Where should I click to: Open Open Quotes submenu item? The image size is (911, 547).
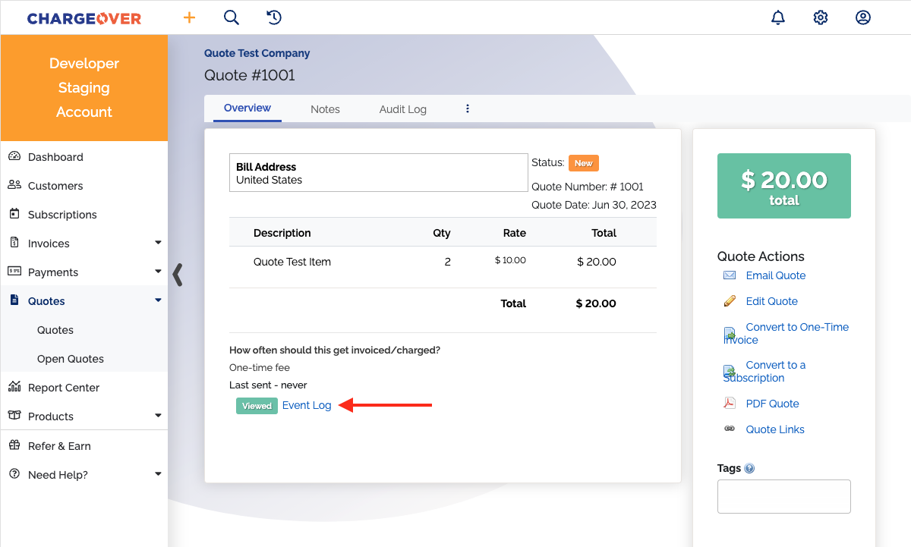tap(71, 359)
